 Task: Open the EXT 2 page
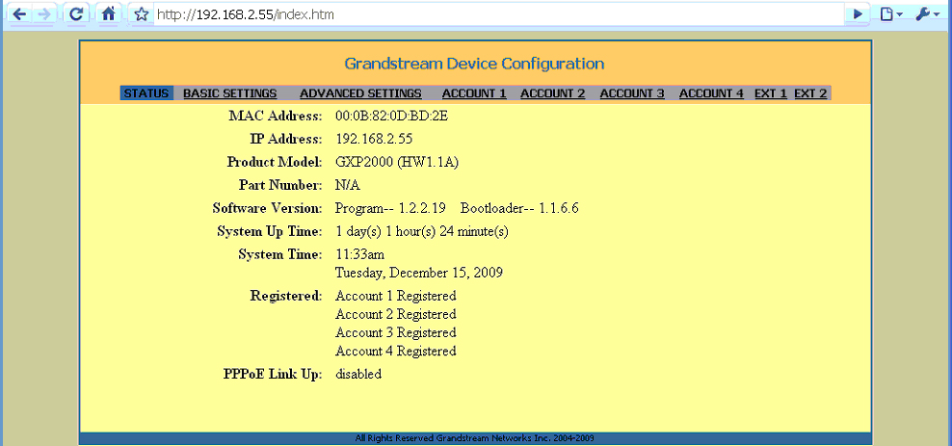tap(810, 93)
